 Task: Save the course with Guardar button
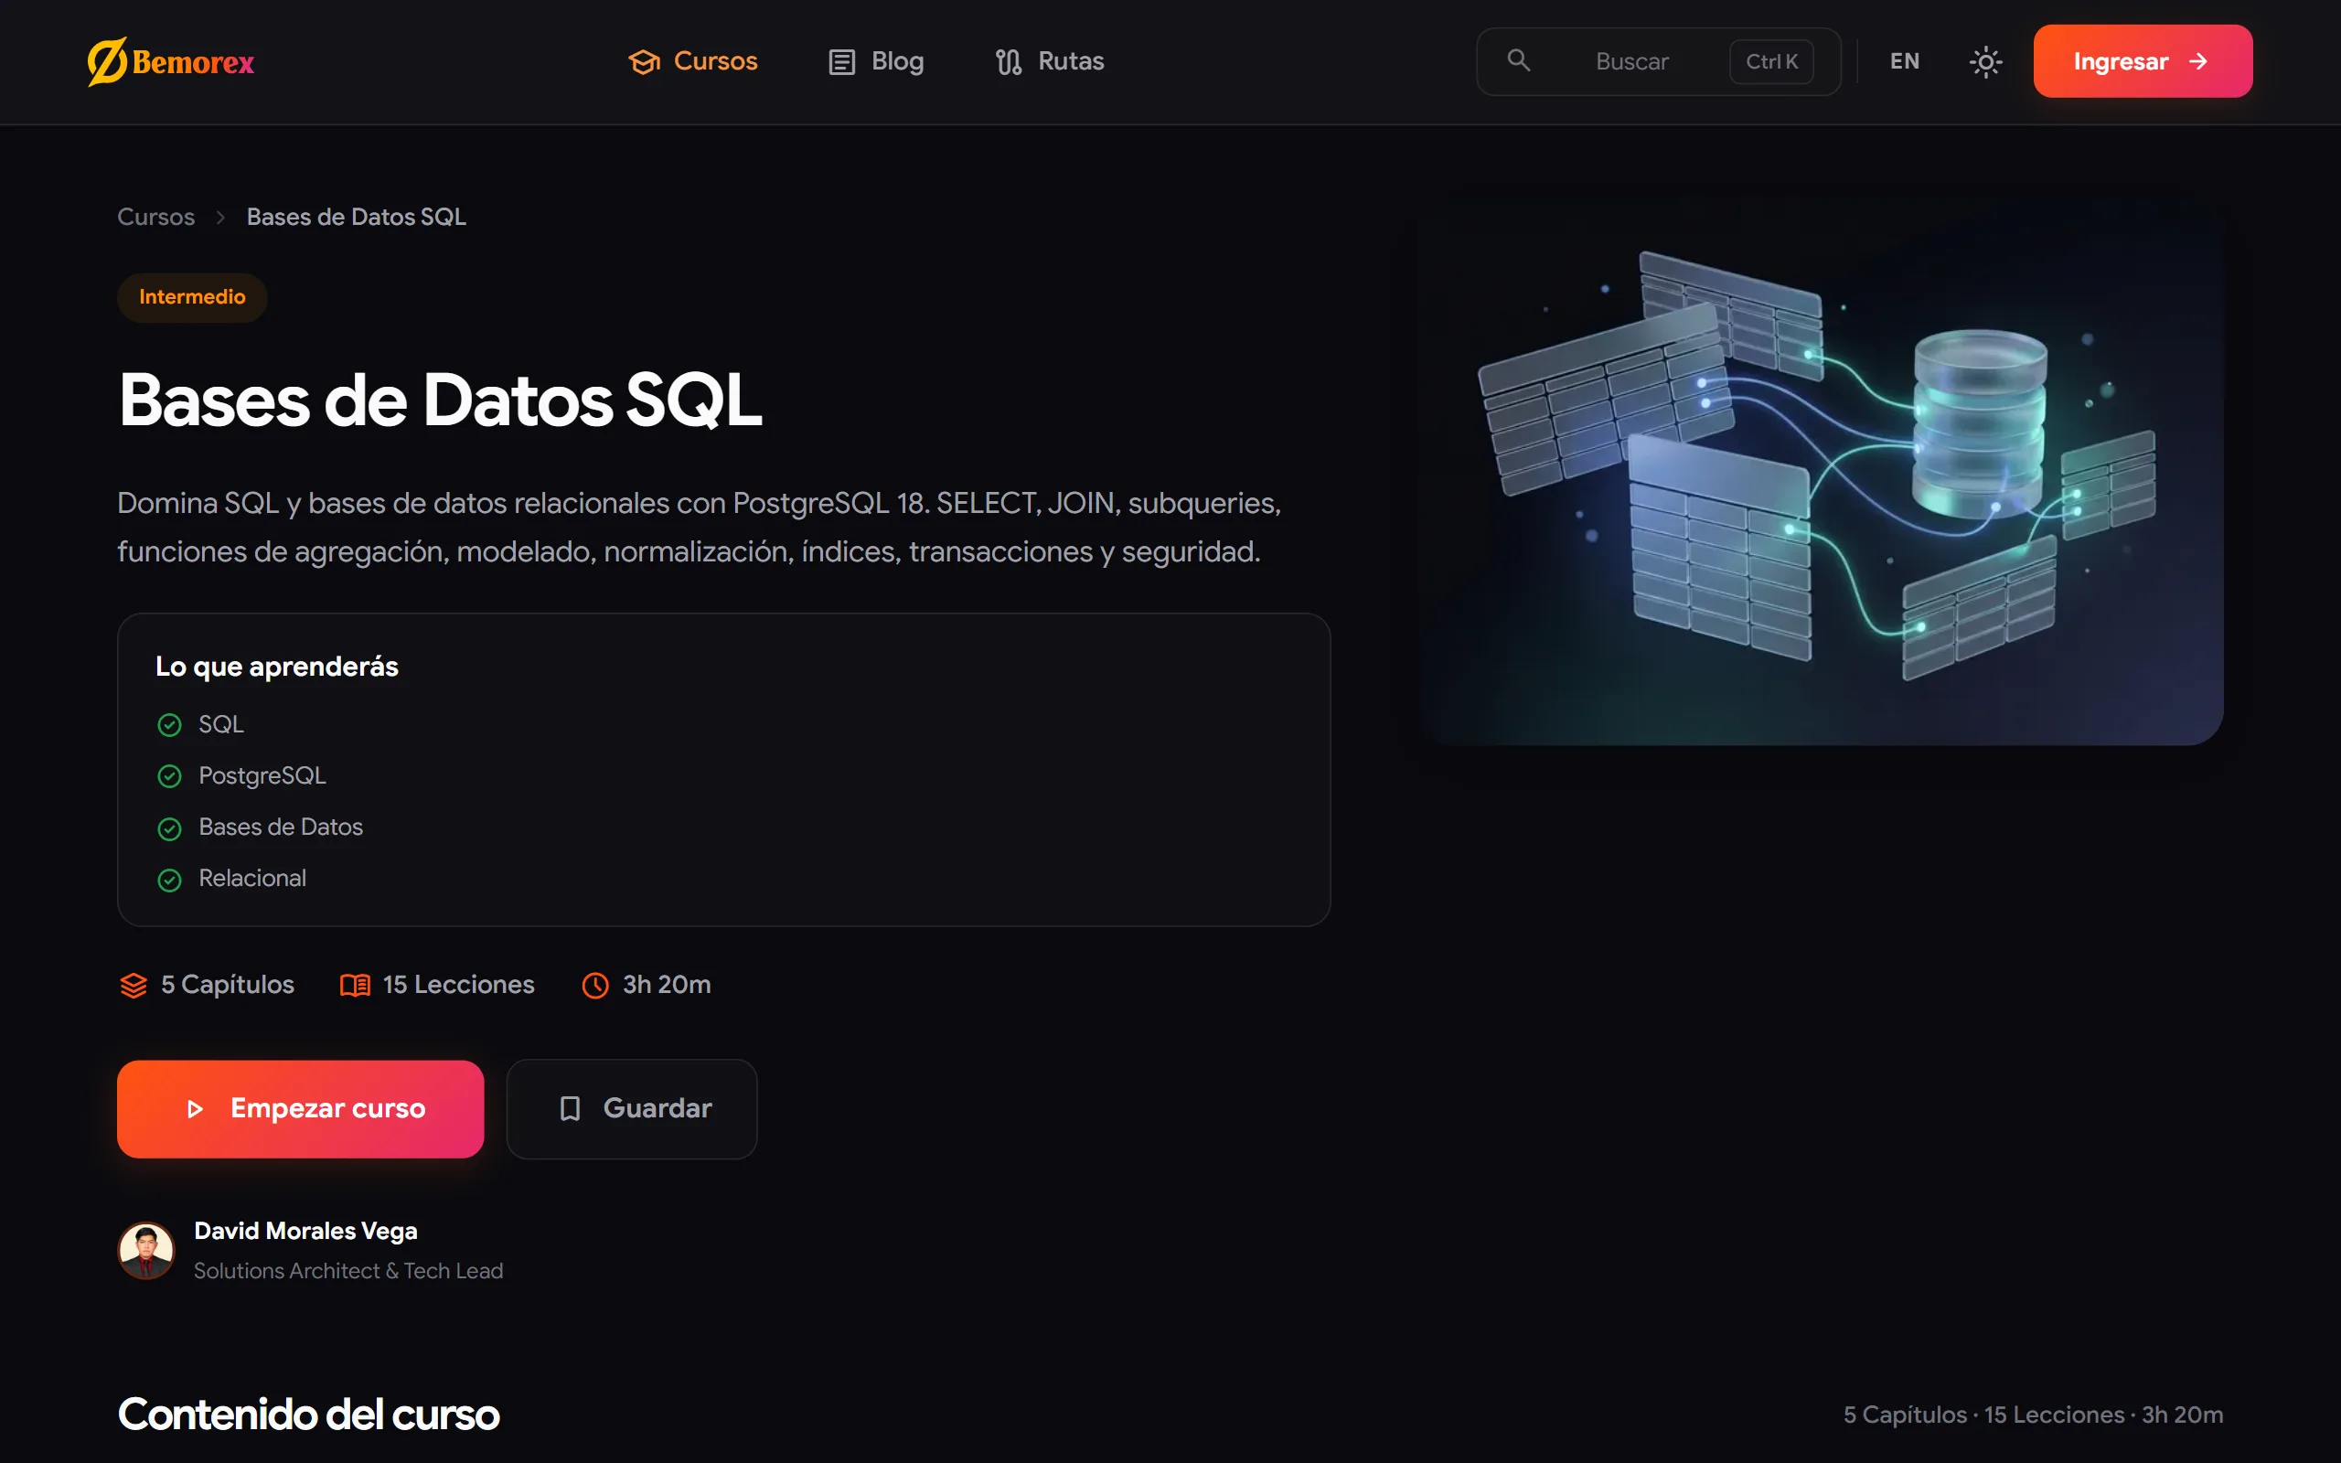point(632,1109)
